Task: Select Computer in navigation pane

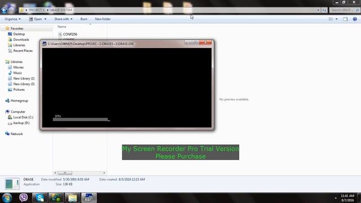Action: tap(17, 112)
